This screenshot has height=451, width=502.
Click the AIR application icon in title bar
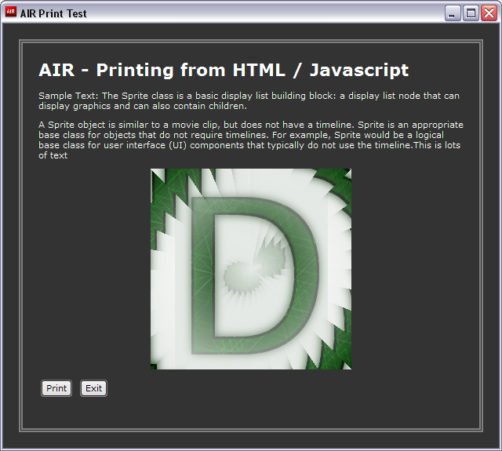click(x=11, y=13)
